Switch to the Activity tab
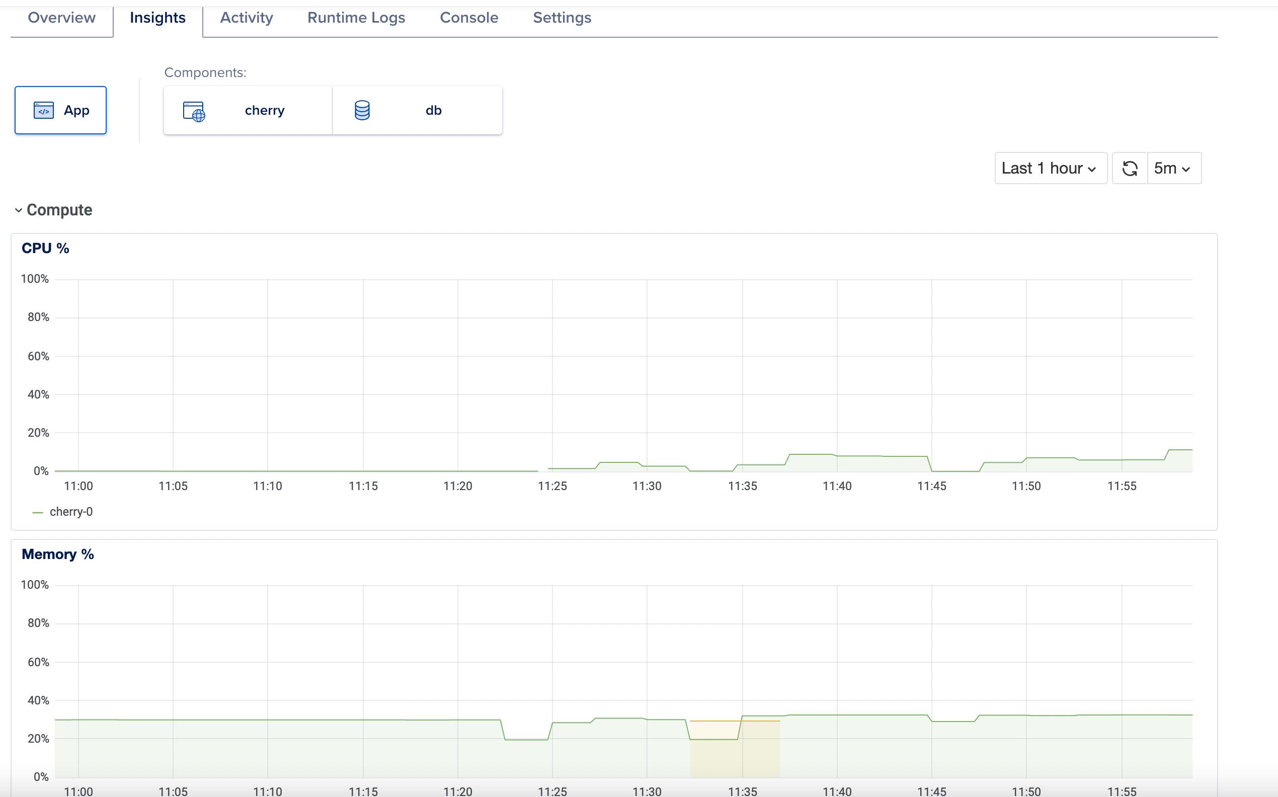The height and width of the screenshot is (797, 1278). [x=247, y=18]
